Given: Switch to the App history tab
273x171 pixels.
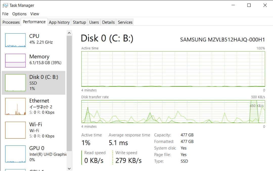Looking at the screenshot, I should click(x=59, y=22).
